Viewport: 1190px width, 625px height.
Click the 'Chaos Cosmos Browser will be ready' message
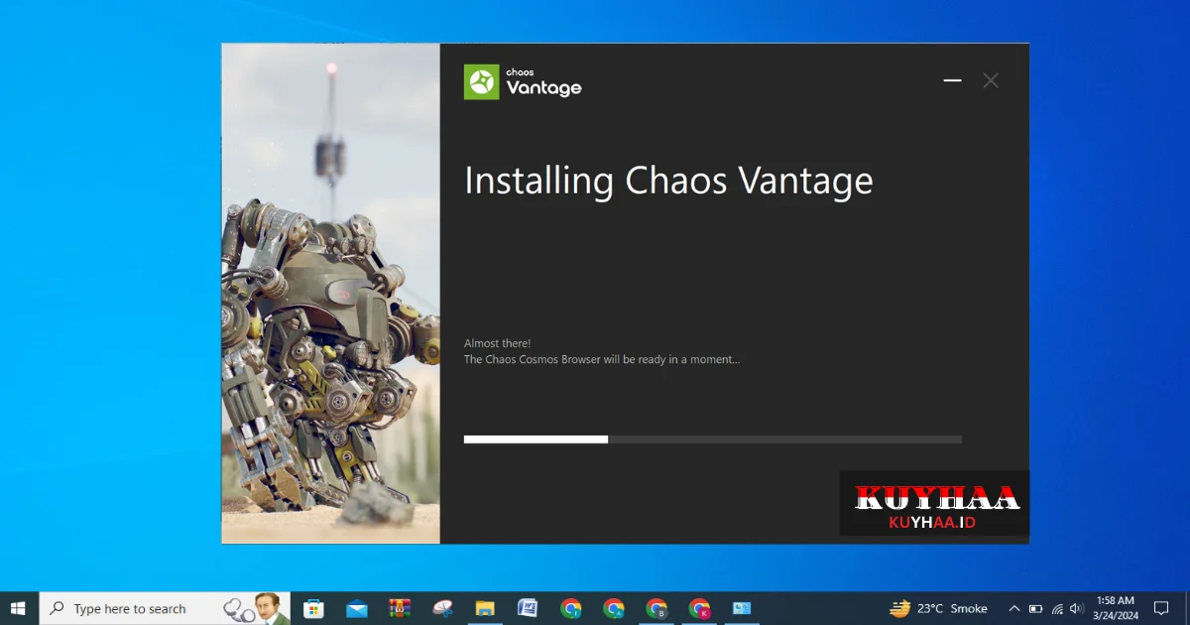(602, 359)
